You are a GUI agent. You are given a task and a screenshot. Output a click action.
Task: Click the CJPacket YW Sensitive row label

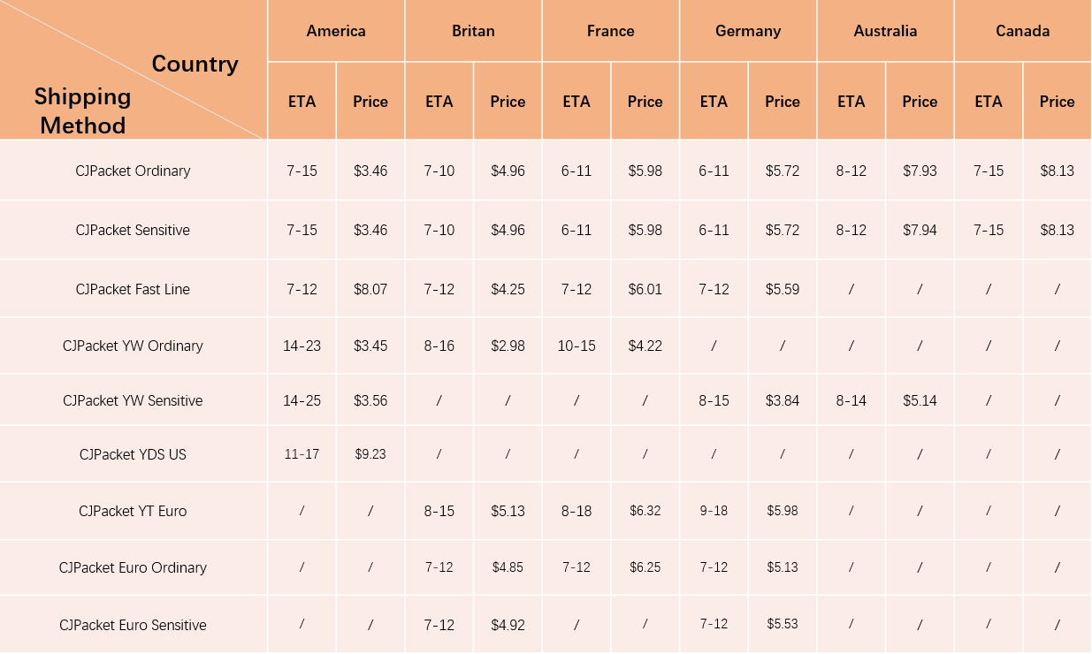[x=133, y=400]
